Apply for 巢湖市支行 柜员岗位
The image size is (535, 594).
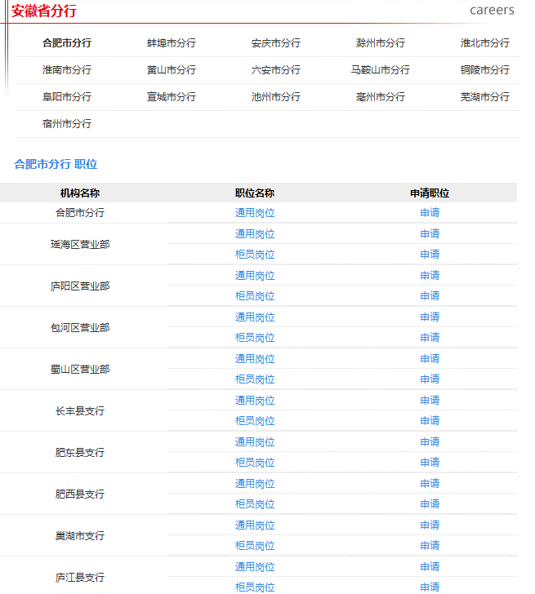[430, 546]
